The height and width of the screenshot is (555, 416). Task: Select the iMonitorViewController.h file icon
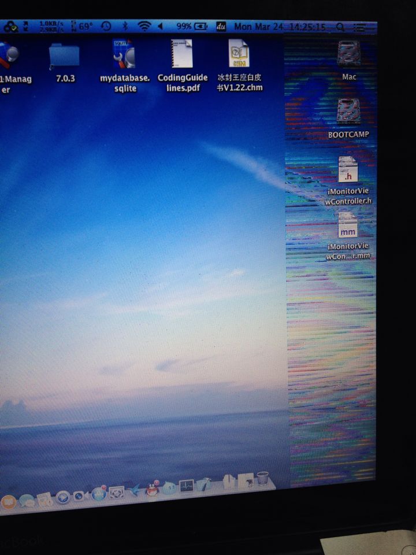(348, 169)
